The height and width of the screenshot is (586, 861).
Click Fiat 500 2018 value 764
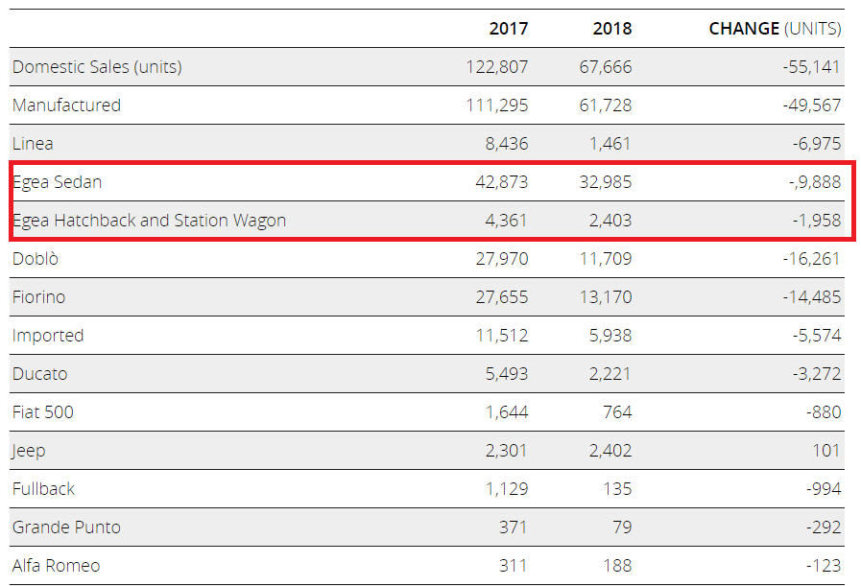click(617, 412)
